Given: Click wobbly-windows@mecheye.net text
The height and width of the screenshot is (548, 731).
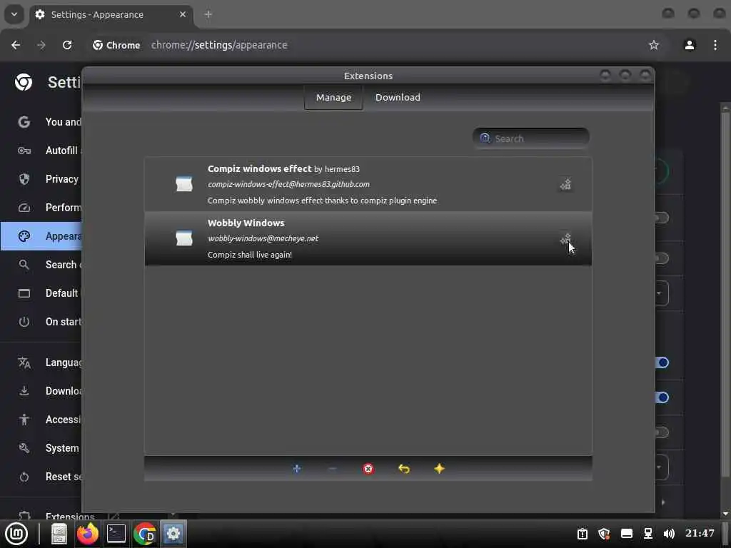Looking at the screenshot, I should pos(263,238).
